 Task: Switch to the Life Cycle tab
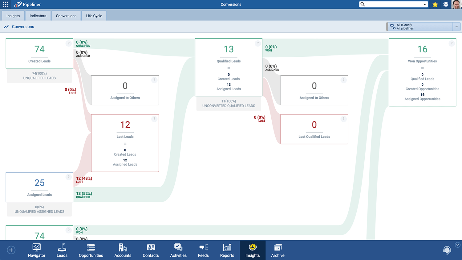[x=94, y=16]
